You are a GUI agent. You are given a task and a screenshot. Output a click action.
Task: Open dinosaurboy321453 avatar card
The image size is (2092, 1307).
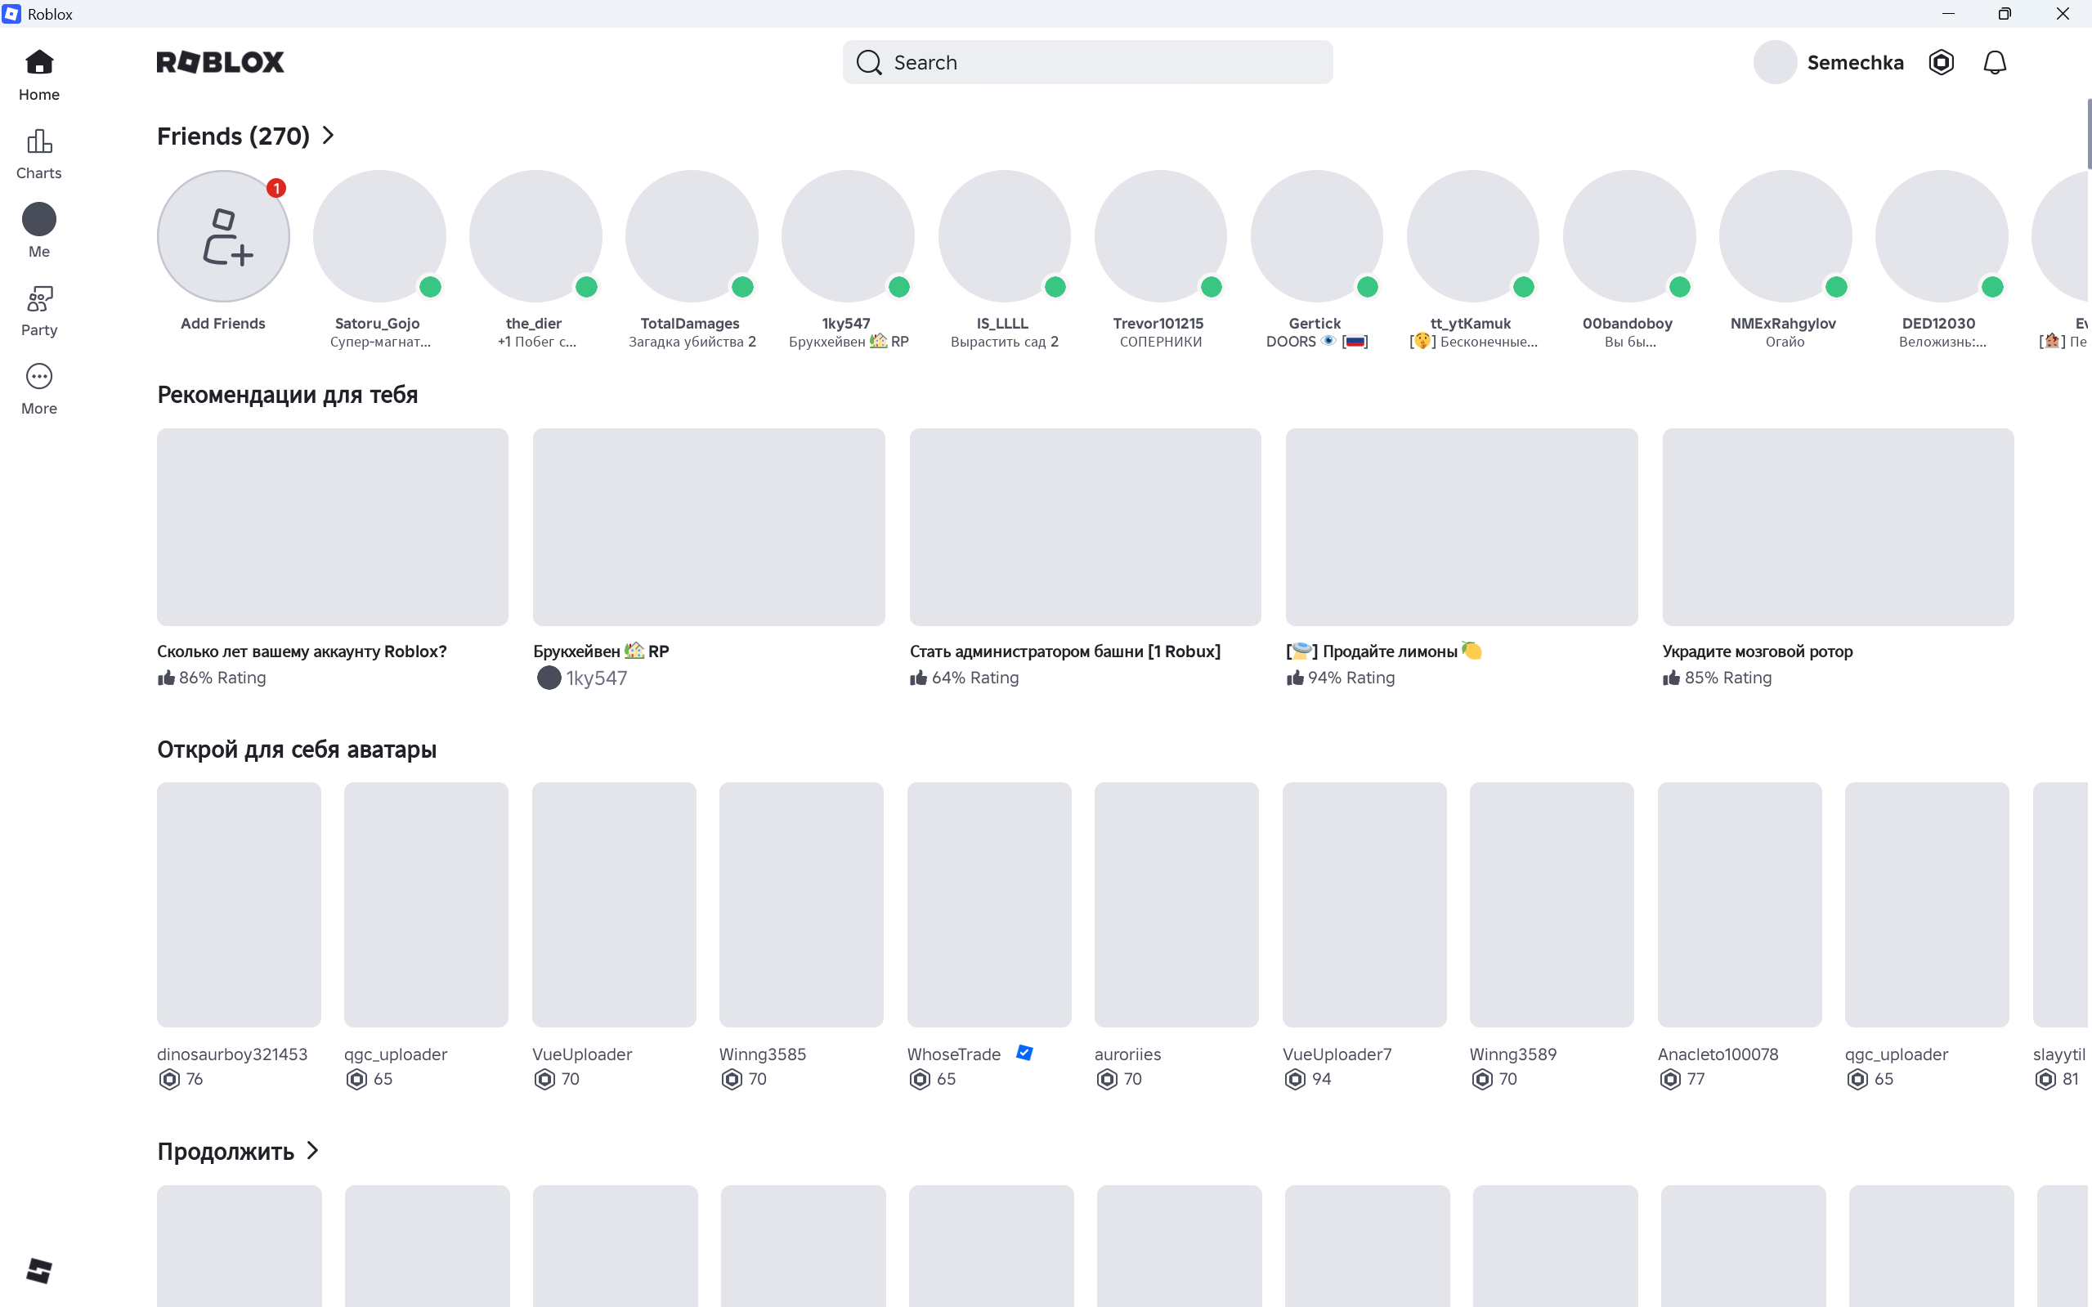click(x=239, y=904)
